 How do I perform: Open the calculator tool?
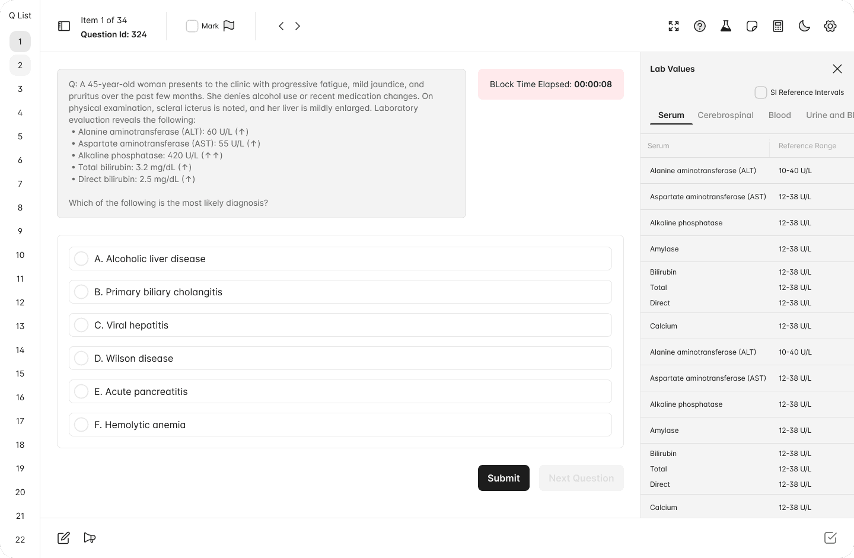pos(778,26)
